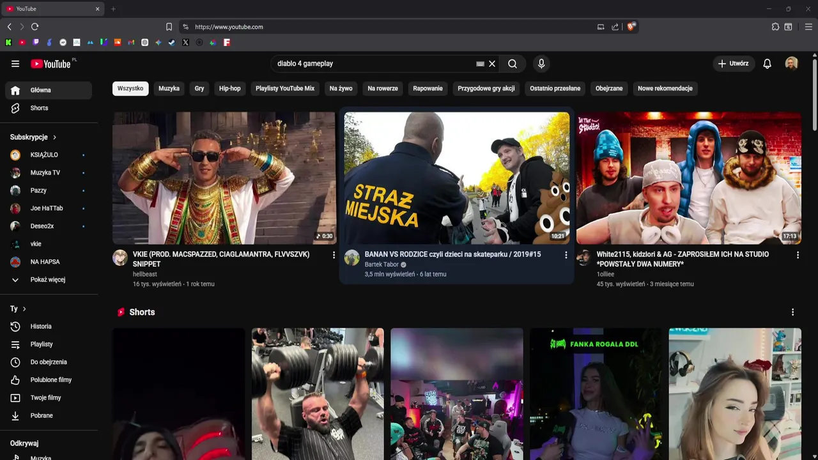Play the VKIE snippet video thumbnail

click(x=224, y=178)
